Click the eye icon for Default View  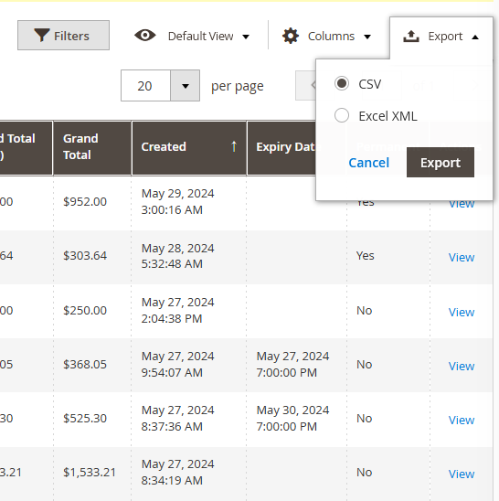[145, 36]
